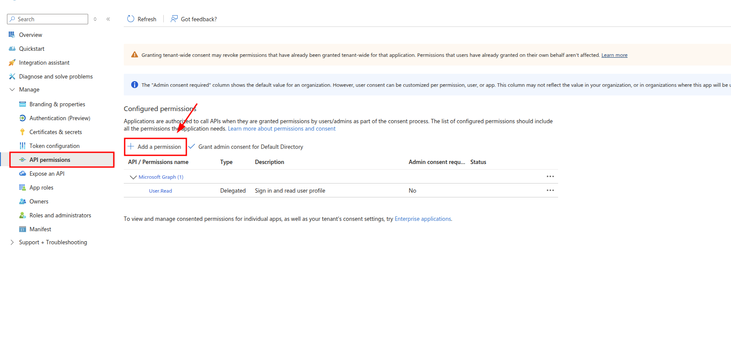Click the warning triangle icon in the banner
731x351 pixels.
[x=135, y=55]
